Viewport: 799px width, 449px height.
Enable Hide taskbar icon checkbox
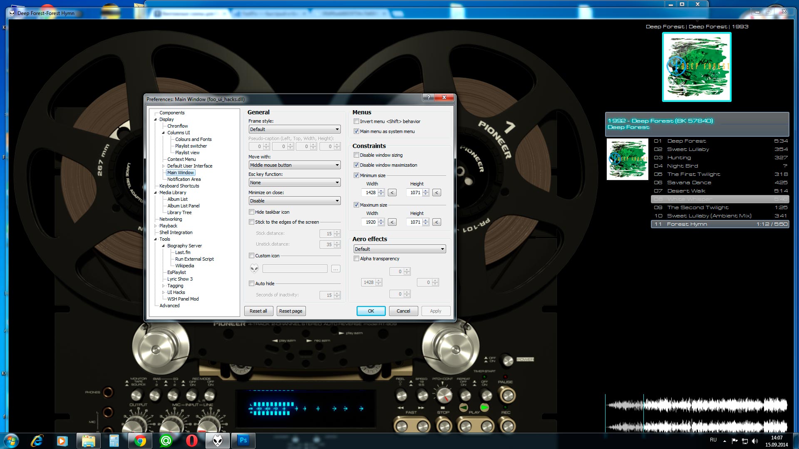click(x=252, y=212)
